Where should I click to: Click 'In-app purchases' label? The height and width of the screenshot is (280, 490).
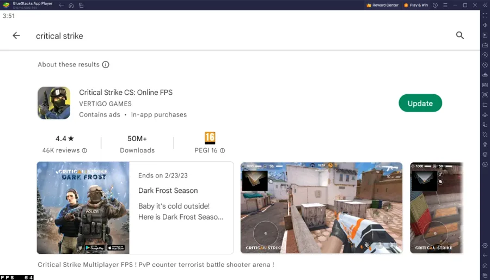(159, 115)
